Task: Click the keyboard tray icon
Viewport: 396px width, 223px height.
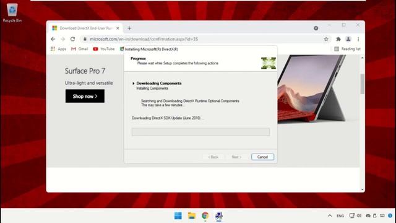Action: (x=382, y=216)
